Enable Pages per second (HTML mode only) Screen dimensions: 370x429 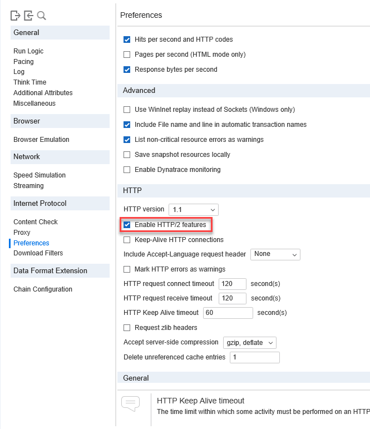pos(127,55)
